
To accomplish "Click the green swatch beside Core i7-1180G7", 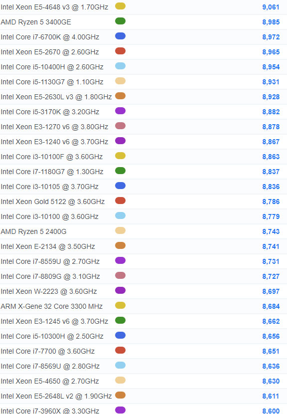I will [x=120, y=171].
